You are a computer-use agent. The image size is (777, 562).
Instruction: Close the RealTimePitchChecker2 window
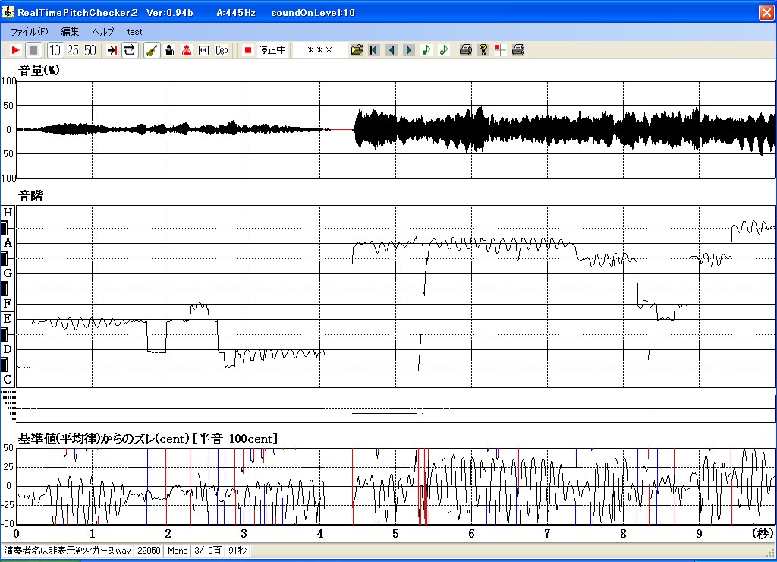coord(766,12)
